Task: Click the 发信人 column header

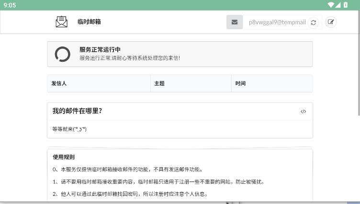Action: [59, 83]
